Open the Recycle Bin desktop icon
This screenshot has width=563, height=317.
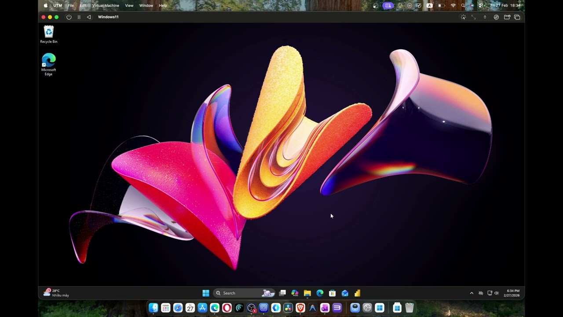coord(49,34)
